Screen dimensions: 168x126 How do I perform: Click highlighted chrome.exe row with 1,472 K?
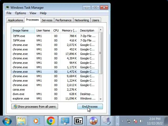click(x=55, y=72)
